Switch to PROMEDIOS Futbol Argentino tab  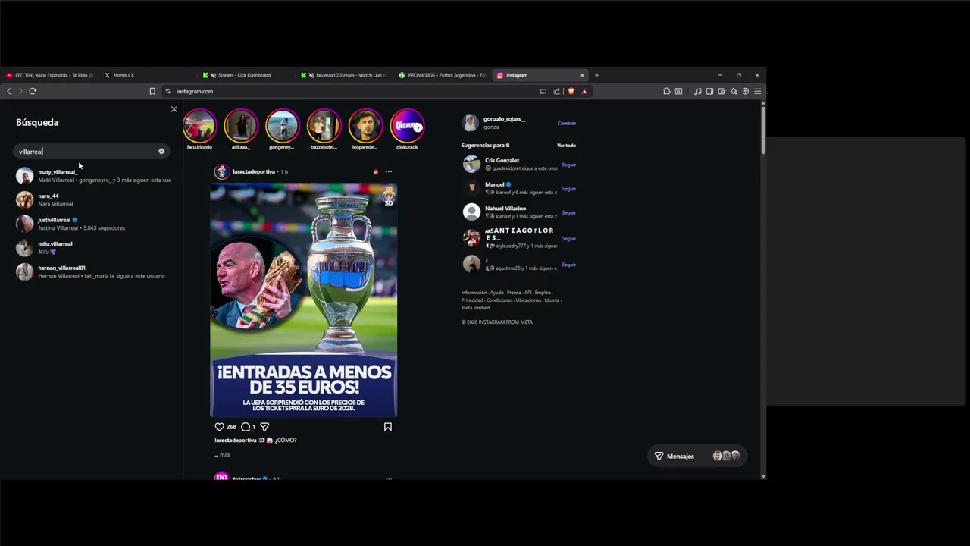443,75
